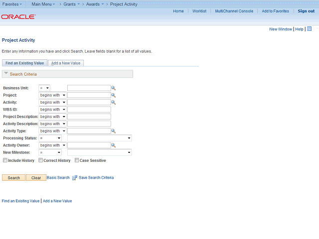Switch to Add a New Value tab
319x239 pixels.
click(x=66, y=63)
